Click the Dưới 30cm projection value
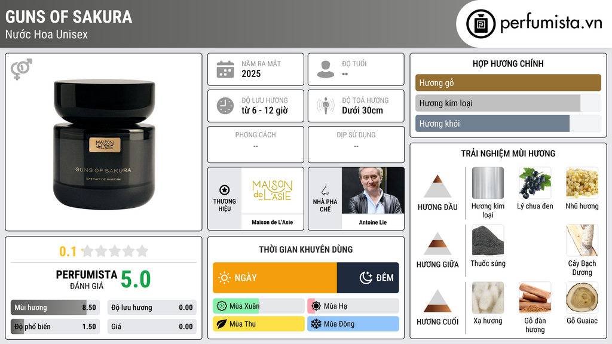 (x=363, y=110)
